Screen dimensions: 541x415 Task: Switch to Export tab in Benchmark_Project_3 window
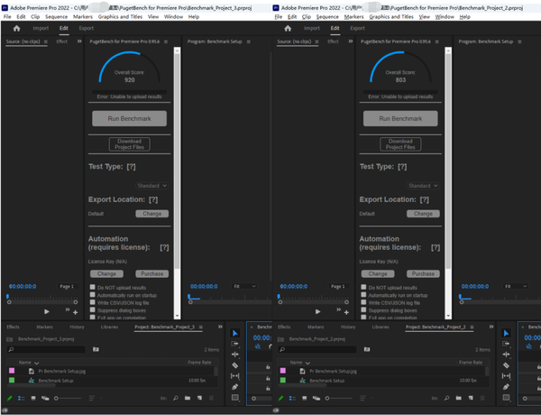[x=87, y=28]
